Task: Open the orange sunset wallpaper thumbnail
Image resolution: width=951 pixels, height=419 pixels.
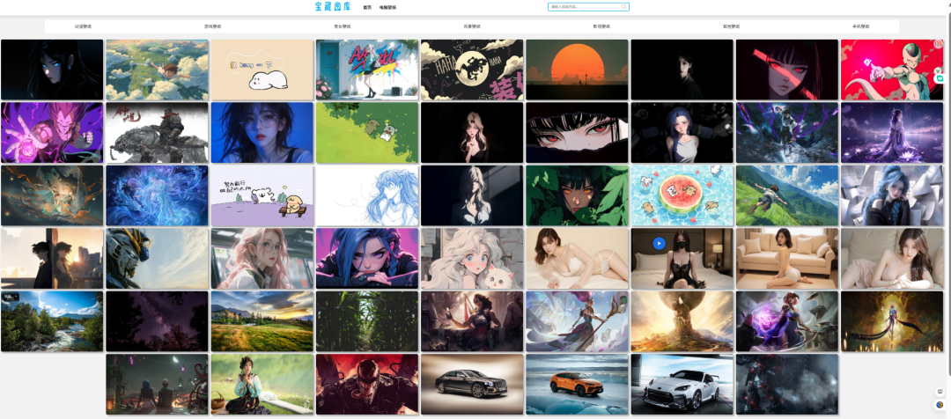Action: (577, 70)
